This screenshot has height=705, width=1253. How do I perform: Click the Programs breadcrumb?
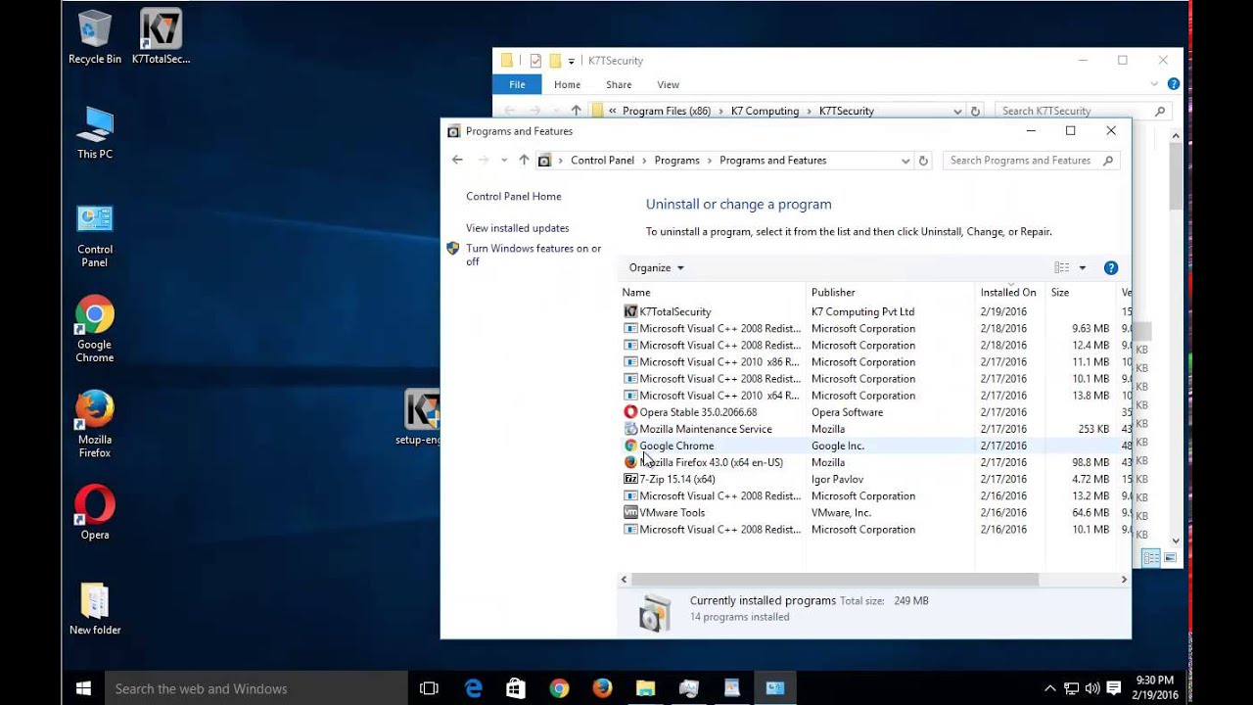[676, 161]
